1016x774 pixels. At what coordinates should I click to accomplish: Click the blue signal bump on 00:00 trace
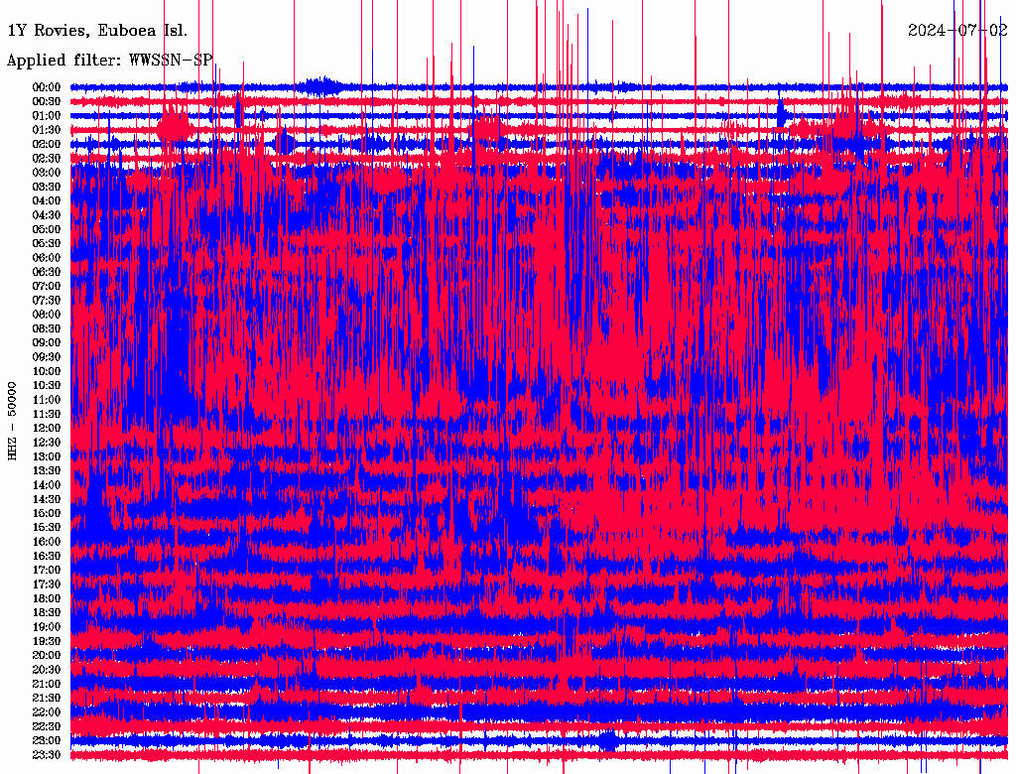pos(317,84)
